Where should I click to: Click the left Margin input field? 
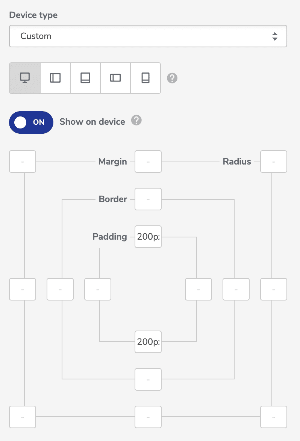[x=22, y=289]
